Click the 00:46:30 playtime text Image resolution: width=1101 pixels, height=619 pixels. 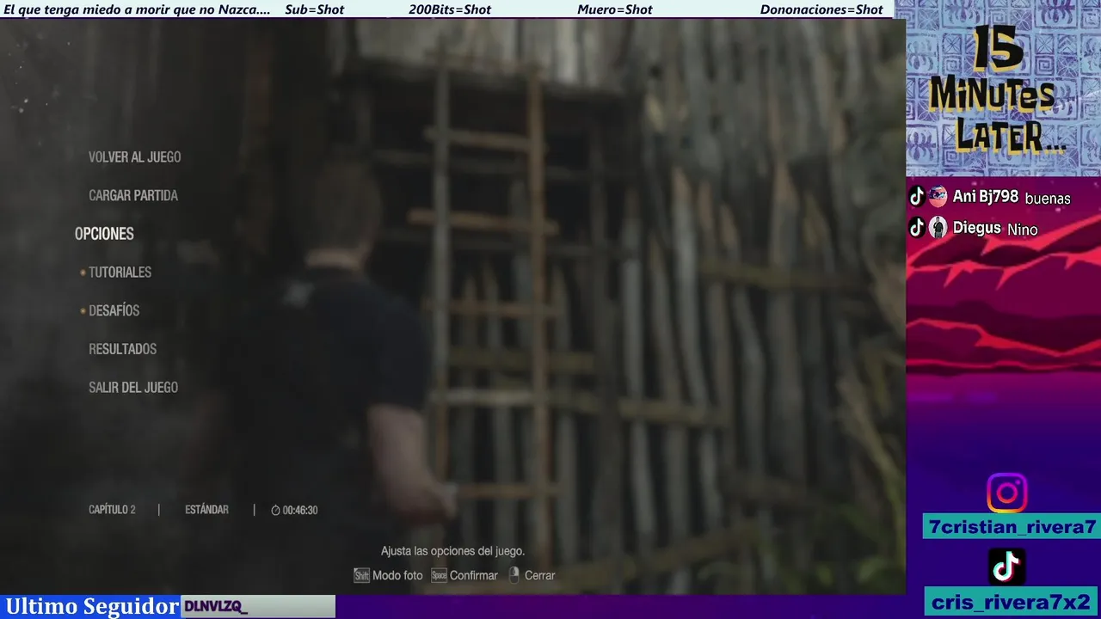[x=300, y=510]
